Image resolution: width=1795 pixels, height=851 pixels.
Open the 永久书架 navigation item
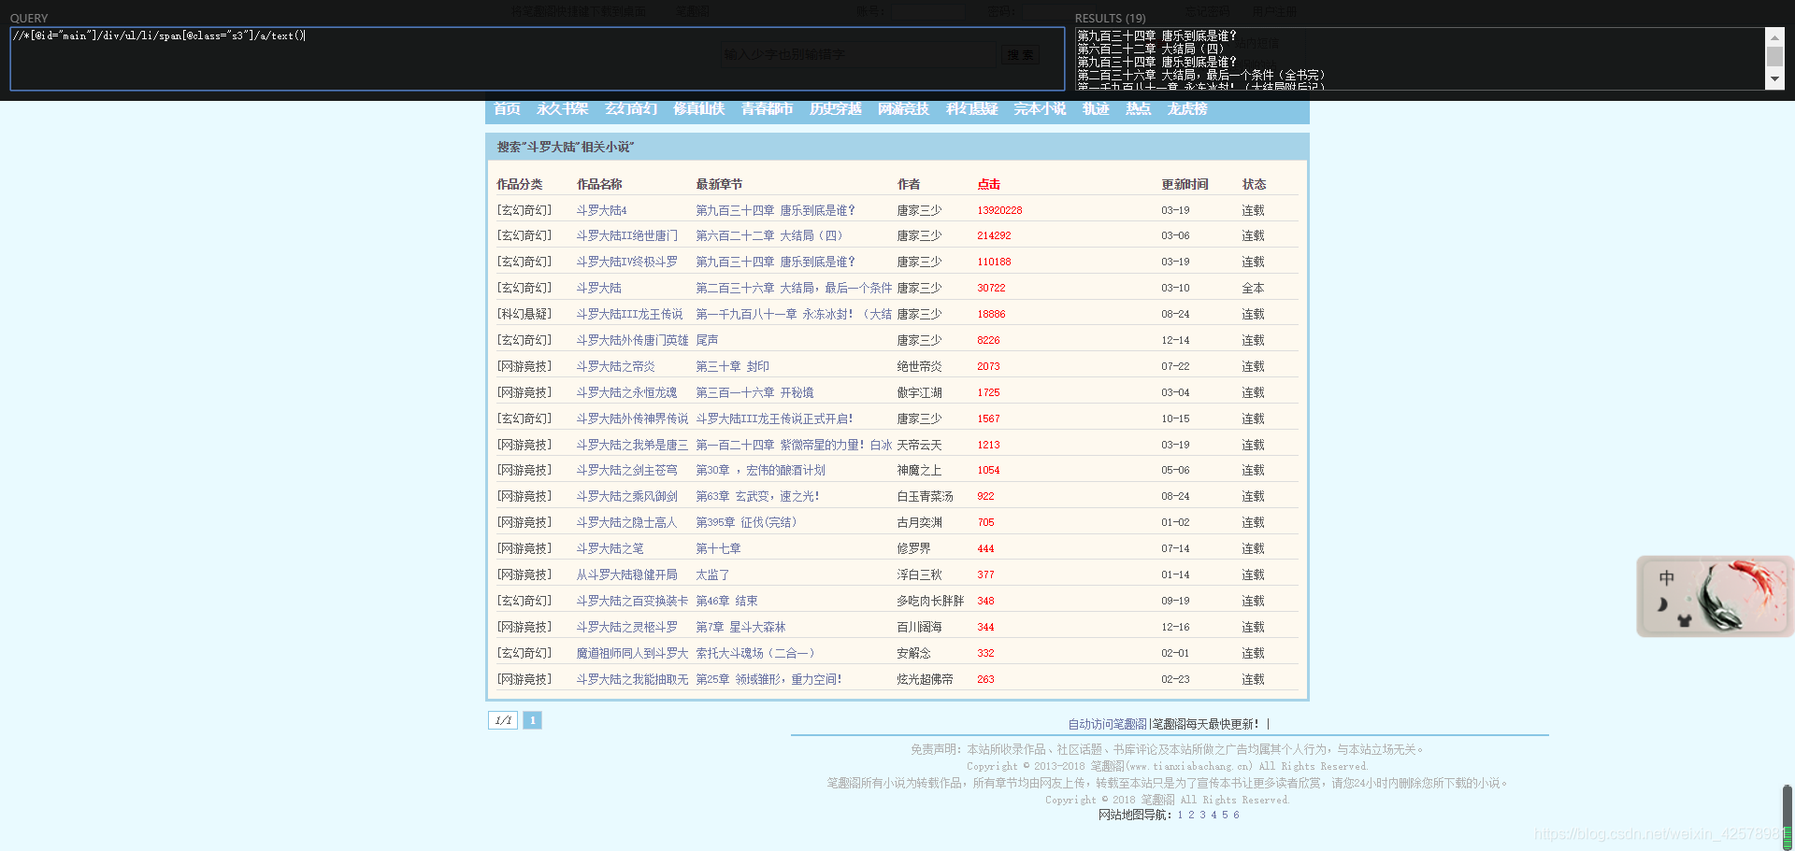[562, 109]
